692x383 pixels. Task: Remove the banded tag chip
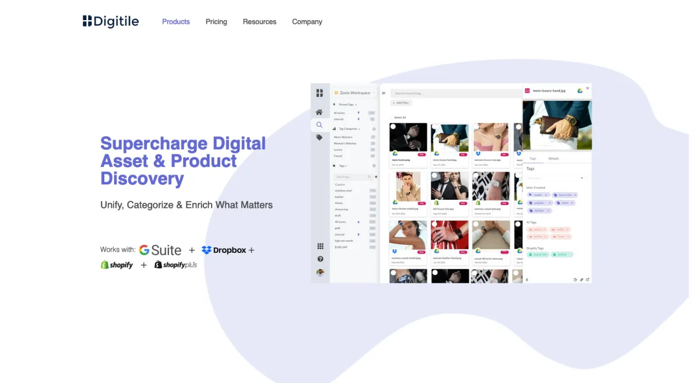point(548,211)
